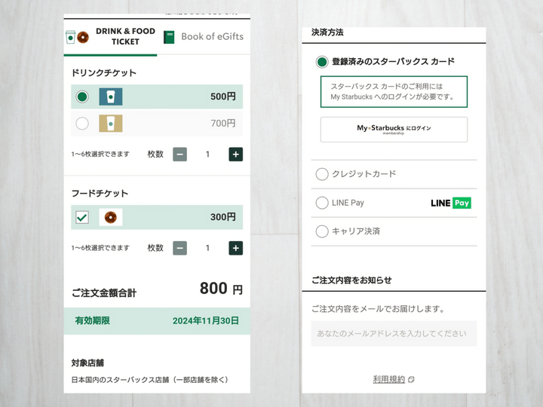Click the gold cup icon for 700円 ticket
Screen dimensions: 543x407
[111, 123]
